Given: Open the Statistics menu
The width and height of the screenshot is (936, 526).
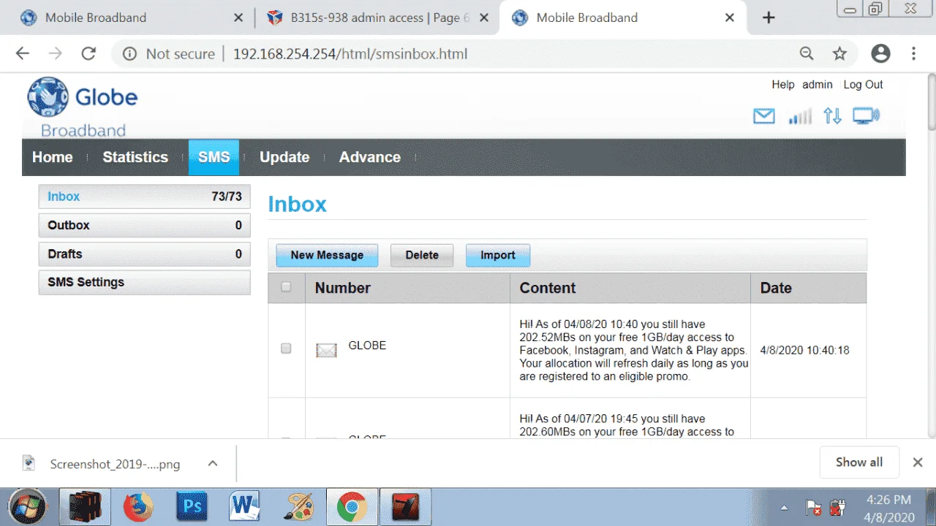Looking at the screenshot, I should click(x=135, y=157).
